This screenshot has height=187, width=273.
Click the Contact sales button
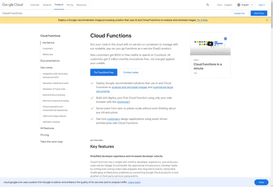click(131, 72)
